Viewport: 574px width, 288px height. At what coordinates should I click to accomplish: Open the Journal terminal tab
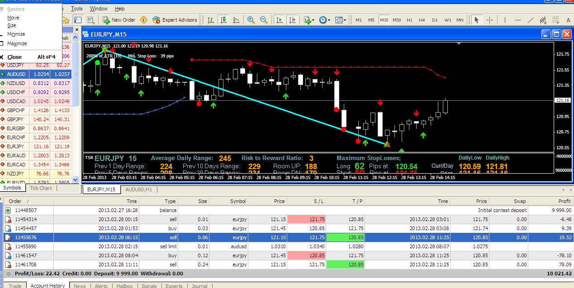click(x=199, y=286)
